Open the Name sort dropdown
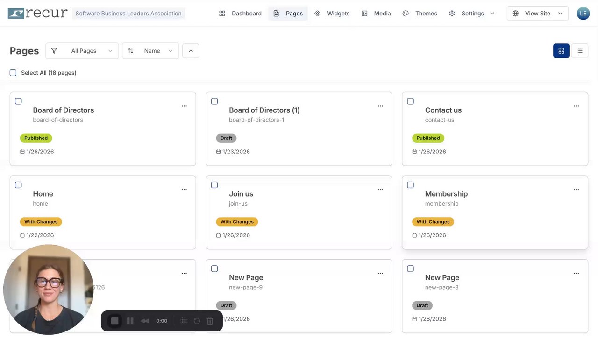The height and width of the screenshot is (338, 598). click(x=150, y=51)
